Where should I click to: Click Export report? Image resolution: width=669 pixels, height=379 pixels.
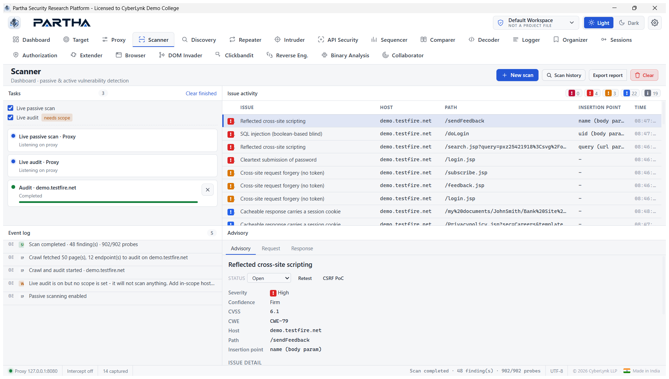pyautogui.click(x=608, y=75)
